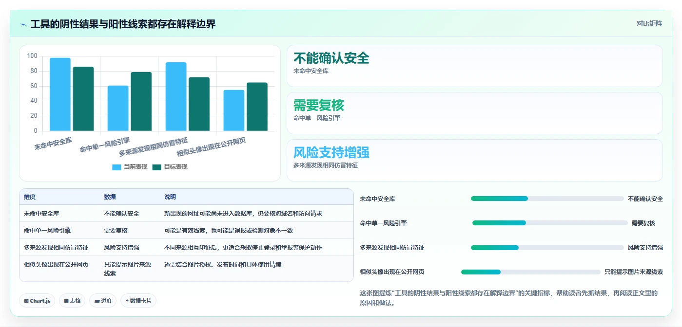Click progress value label 需要复核
The width and height of the screenshot is (682, 327).
[x=643, y=223]
